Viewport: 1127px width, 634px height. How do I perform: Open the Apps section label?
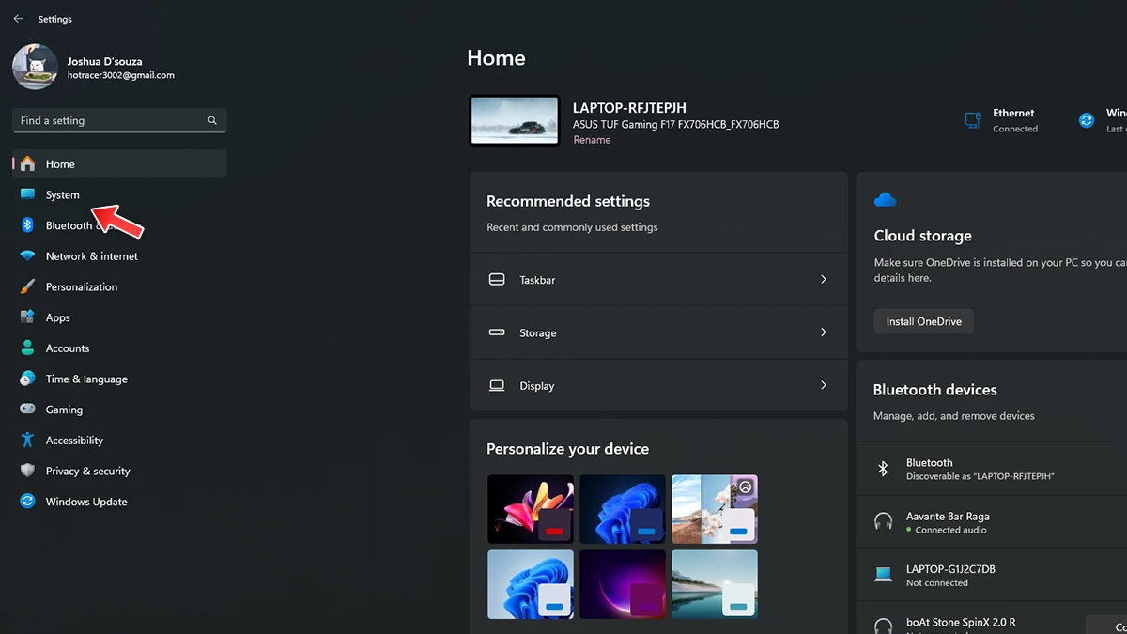(x=58, y=318)
